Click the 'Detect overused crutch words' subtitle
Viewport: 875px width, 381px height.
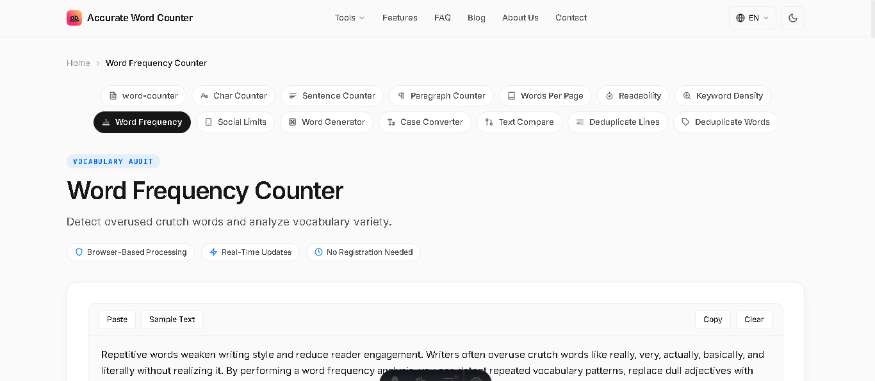point(229,222)
